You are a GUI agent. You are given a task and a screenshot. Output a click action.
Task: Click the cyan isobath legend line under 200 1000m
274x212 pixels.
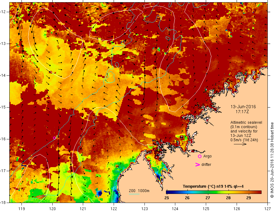pos(134,194)
